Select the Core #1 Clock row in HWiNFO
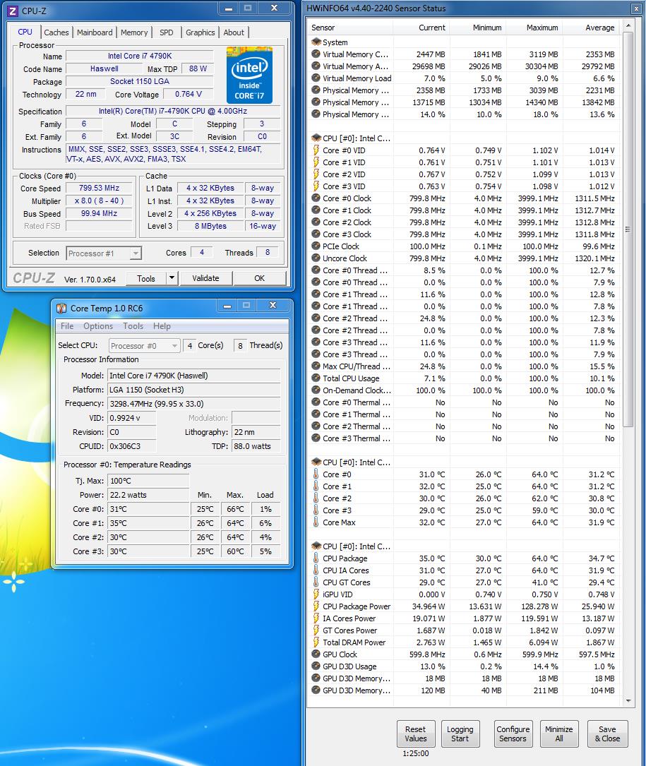 (x=465, y=210)
